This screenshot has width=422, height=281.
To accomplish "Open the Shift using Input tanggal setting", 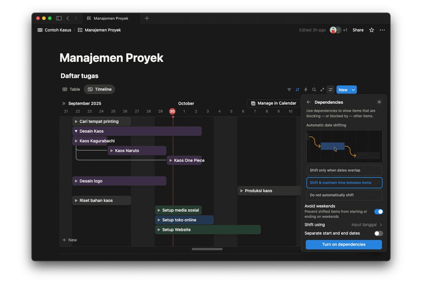I will tap(367, 225).
